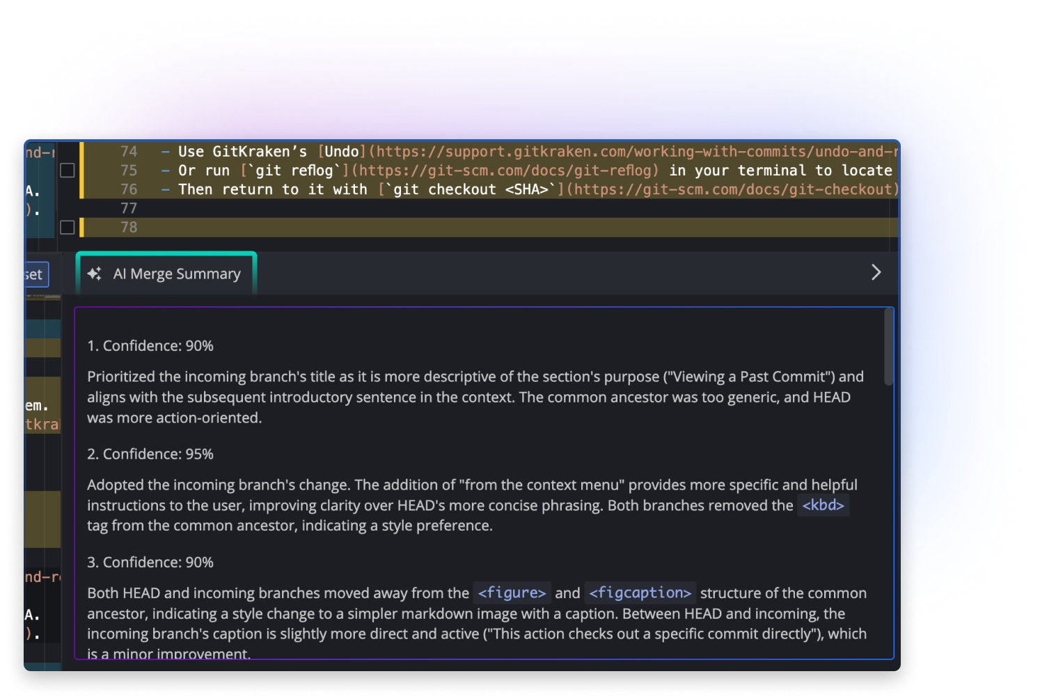Click the yellow conflict bar beside line 78

click(x=83, y=227)
